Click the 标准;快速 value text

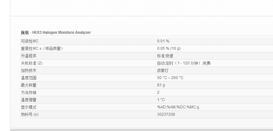pyautogui.click(x=165, y=56)
